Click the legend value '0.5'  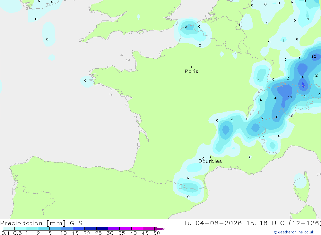click(x=17, y=233)
